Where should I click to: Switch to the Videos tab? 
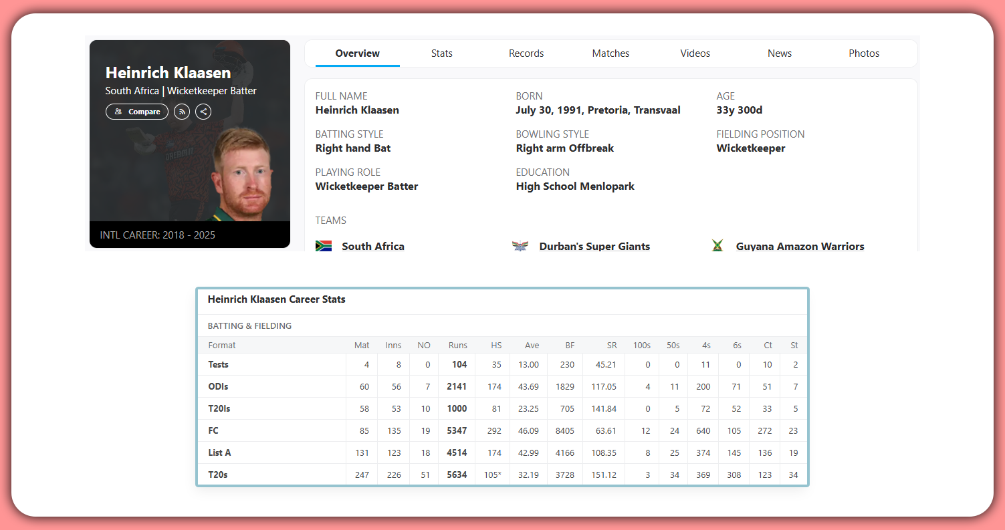695,53
